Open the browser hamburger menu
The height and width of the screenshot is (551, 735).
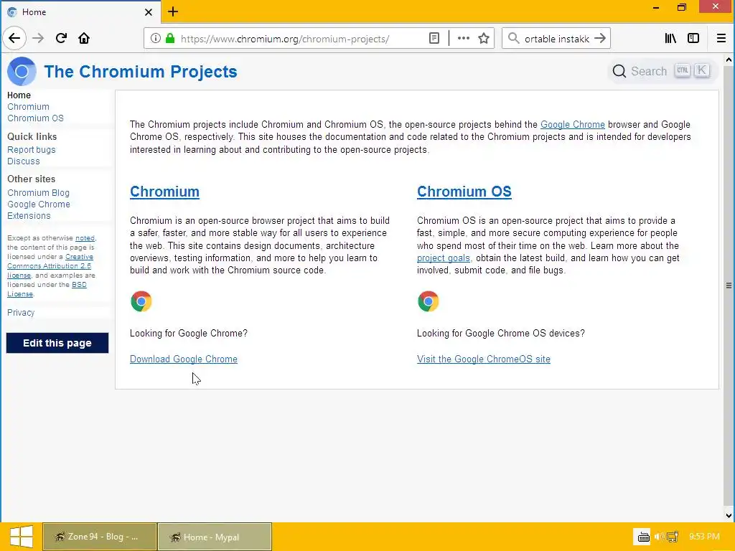[x=721, y=39]
